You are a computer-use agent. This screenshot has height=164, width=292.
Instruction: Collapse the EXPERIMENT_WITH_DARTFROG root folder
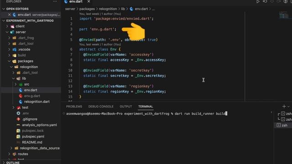[x=4, y=20]
